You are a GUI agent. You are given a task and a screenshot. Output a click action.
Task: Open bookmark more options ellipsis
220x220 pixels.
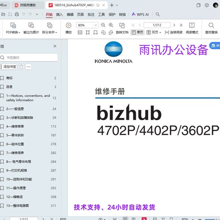[x=29, y=67]
